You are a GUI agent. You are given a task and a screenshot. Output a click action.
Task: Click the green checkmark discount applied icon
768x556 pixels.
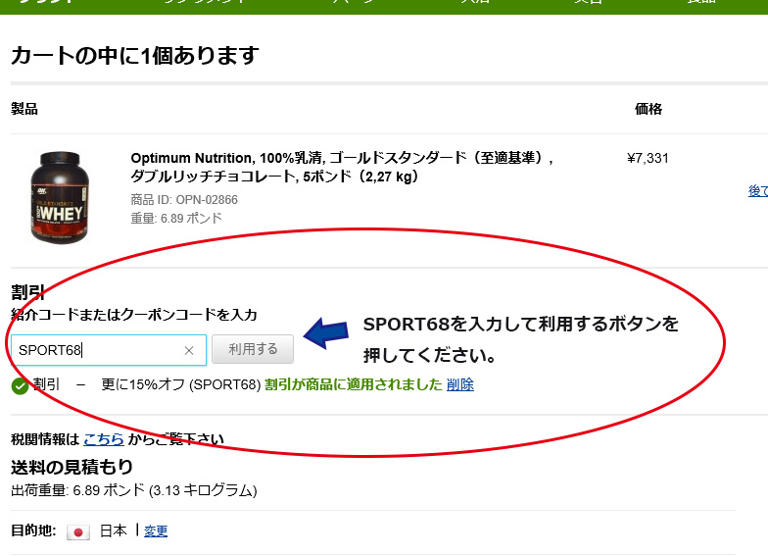tap(20, 386)
